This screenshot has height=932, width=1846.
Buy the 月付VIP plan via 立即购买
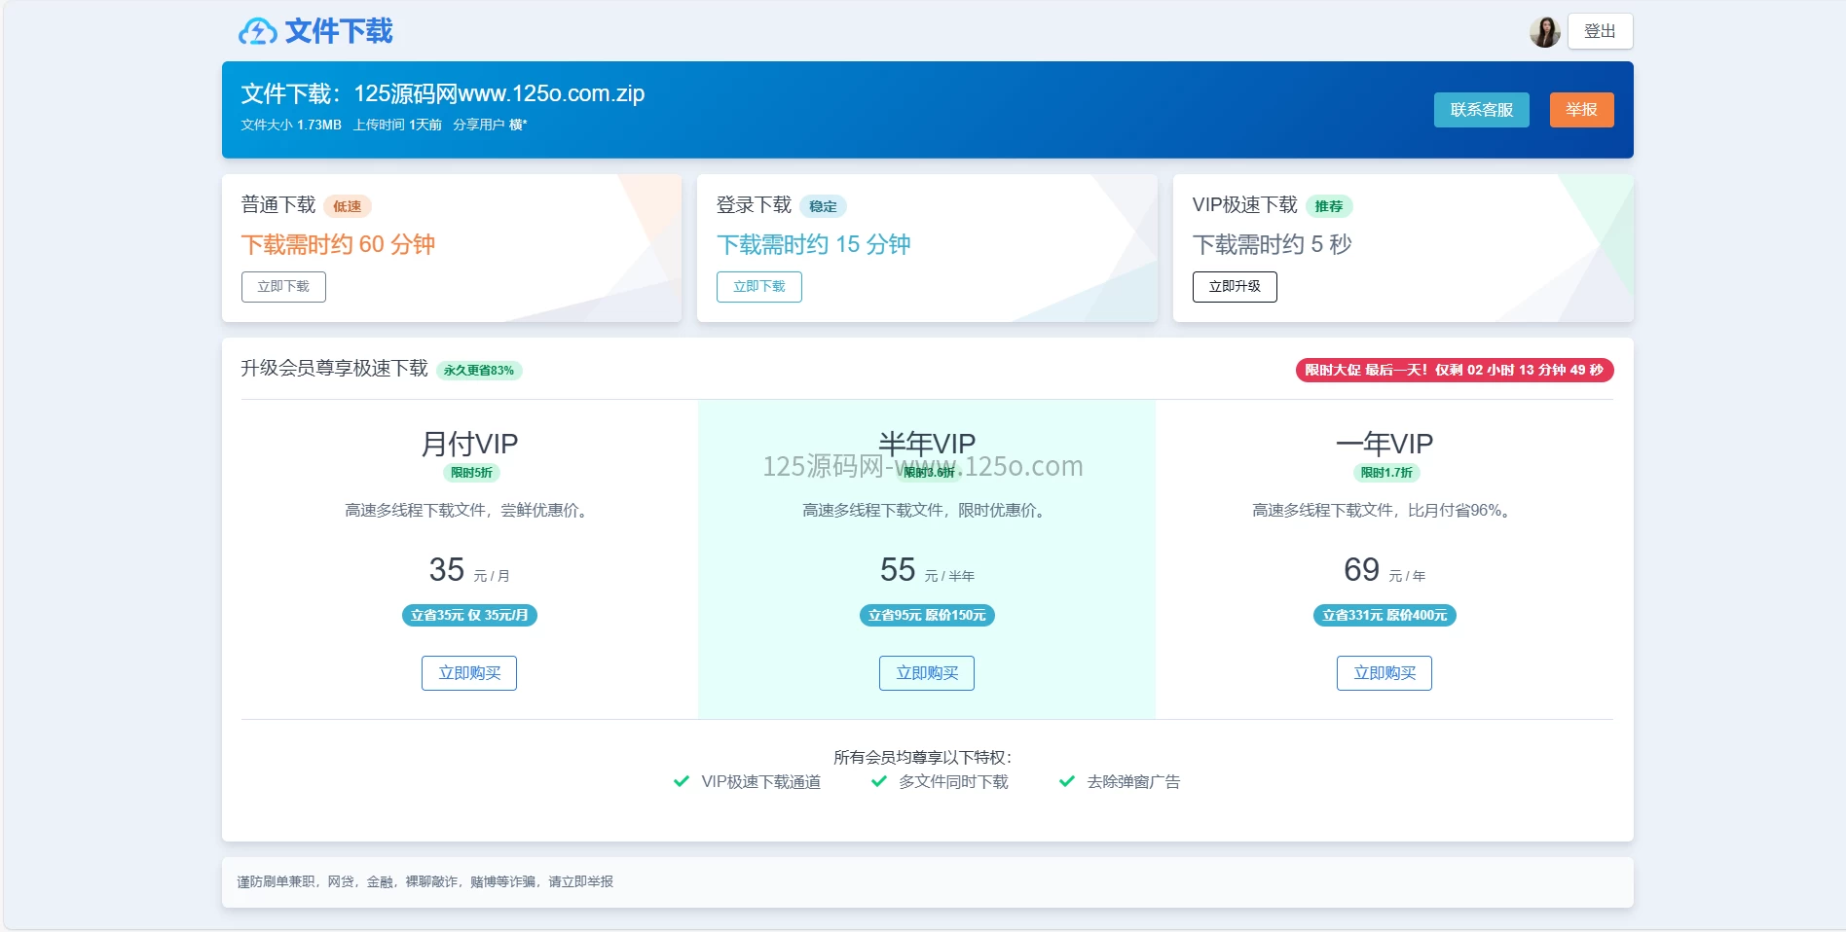tap(469, 673)
